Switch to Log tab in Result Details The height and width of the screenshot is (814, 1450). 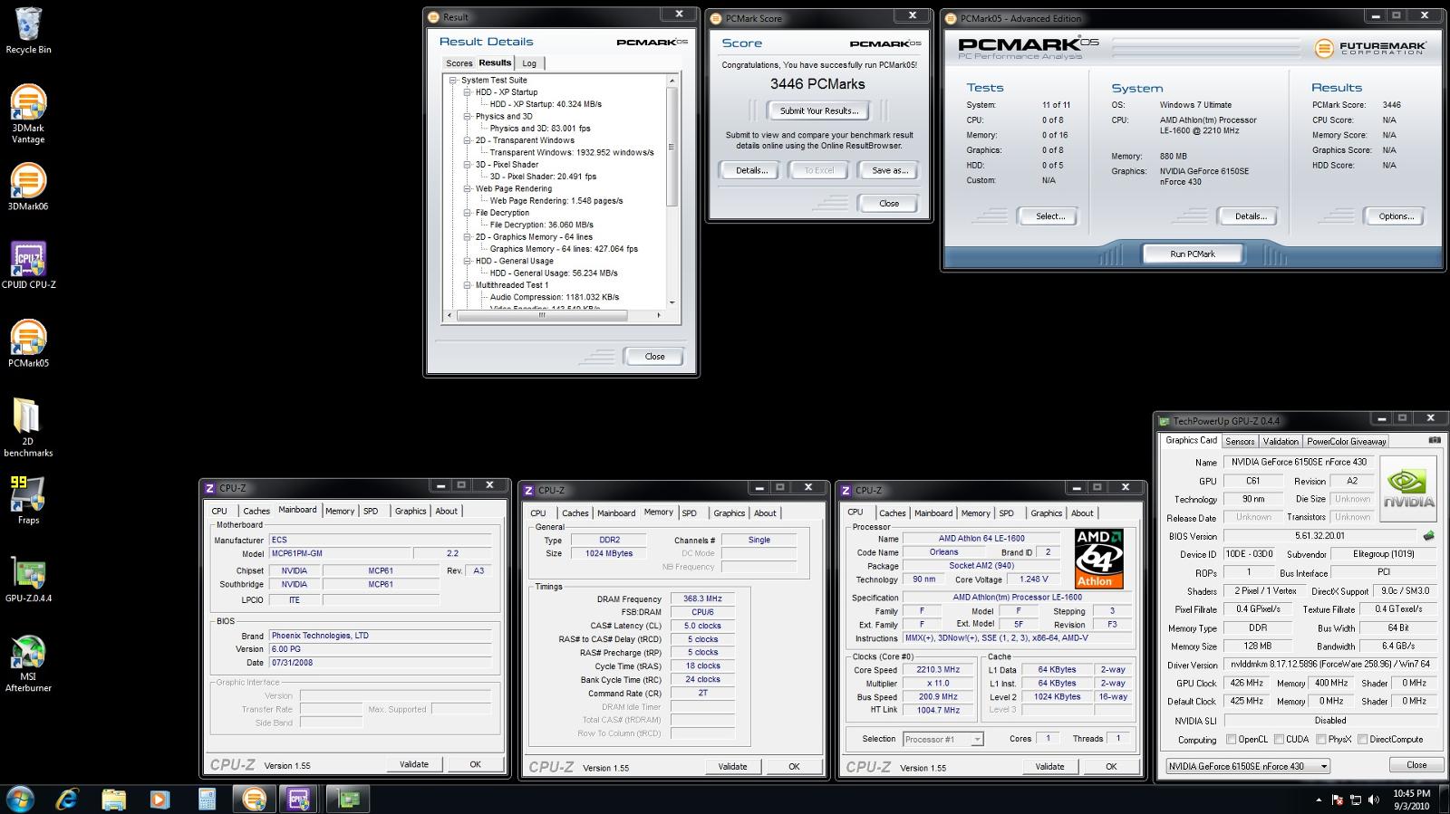point(529,63)
